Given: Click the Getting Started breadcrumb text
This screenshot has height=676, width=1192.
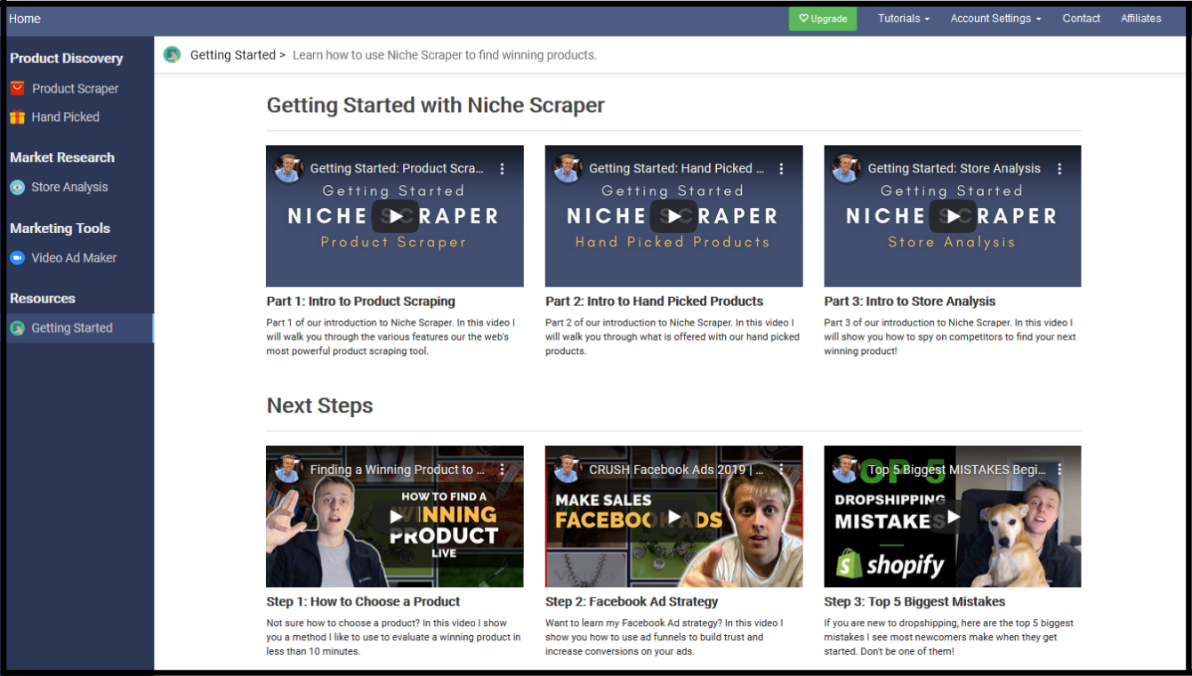Looking at the screenshot, I should (233, 55).
